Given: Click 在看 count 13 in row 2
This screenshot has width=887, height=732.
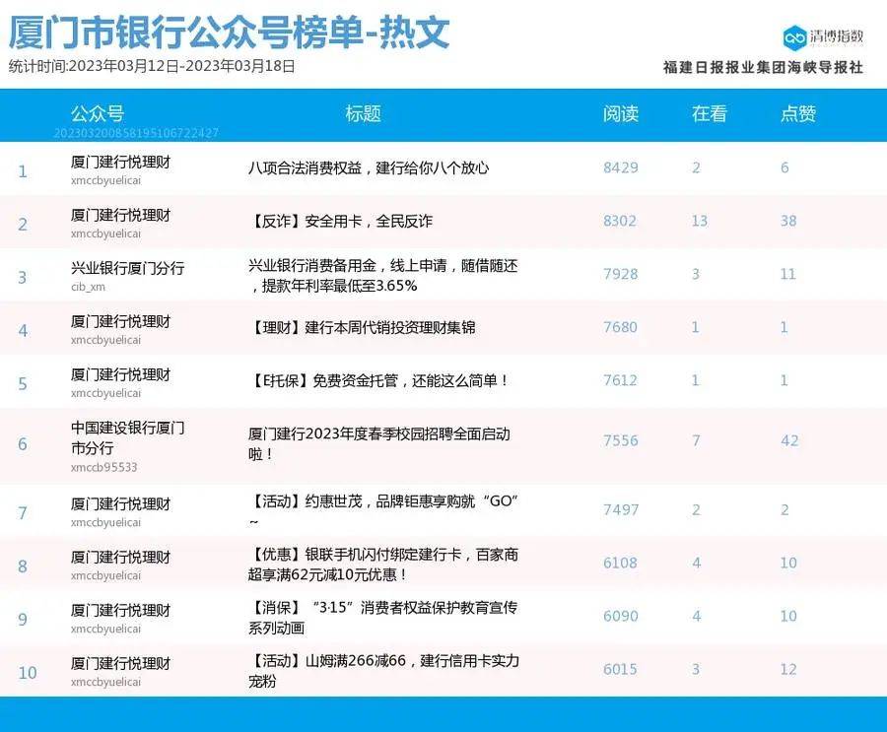Looking at the screenshot, I should pyautogui.click(x=700, y=221).
